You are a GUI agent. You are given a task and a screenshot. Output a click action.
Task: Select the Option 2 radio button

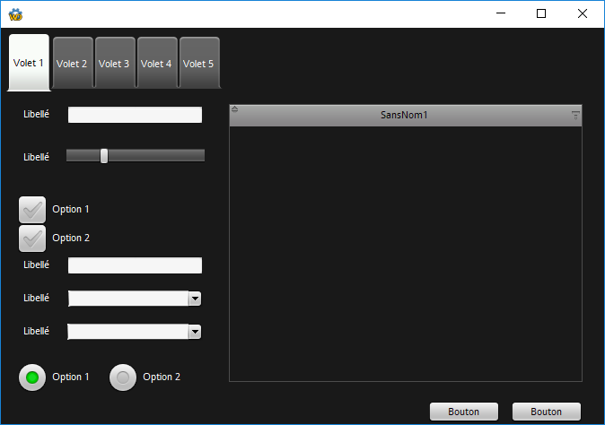tap(123, 377)
